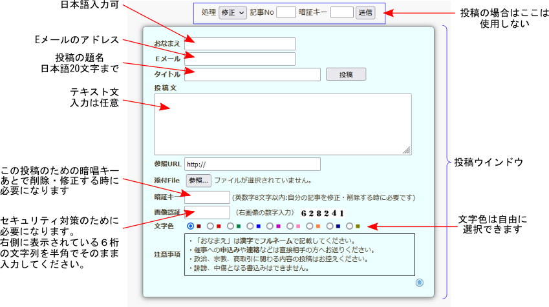Click the 投稿 submit button
Screen dimensions: 549x307
click(345, 74)
